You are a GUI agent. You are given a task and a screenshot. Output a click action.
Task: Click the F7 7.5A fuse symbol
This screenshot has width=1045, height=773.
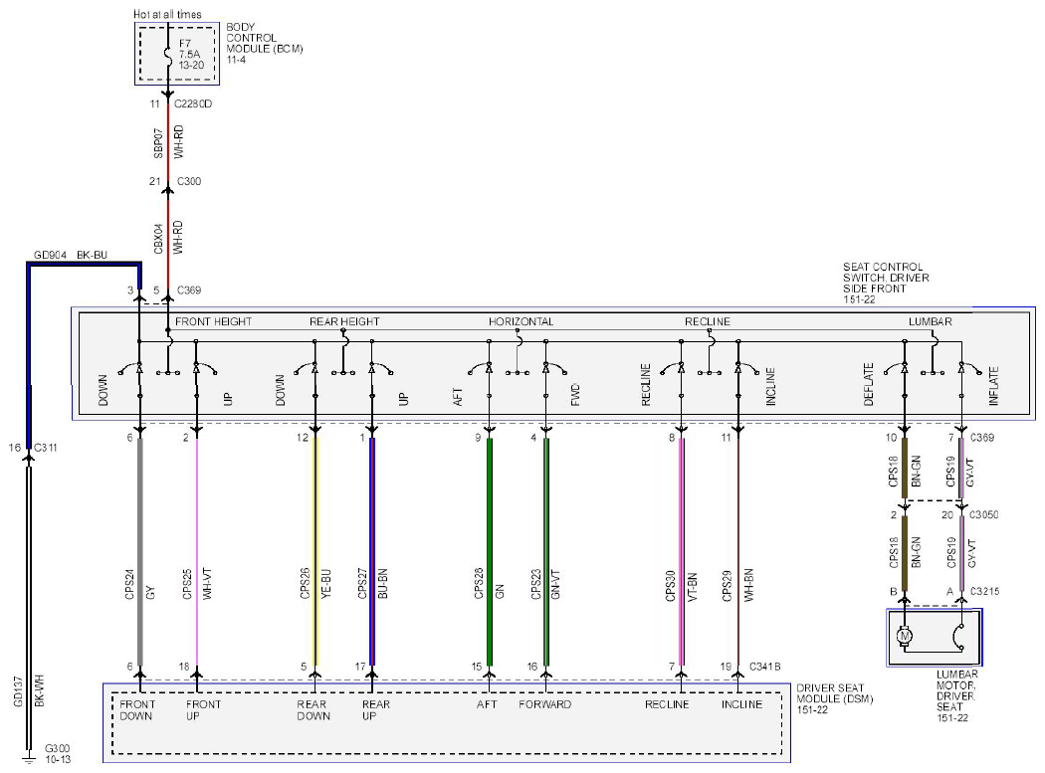coord(168,54)
